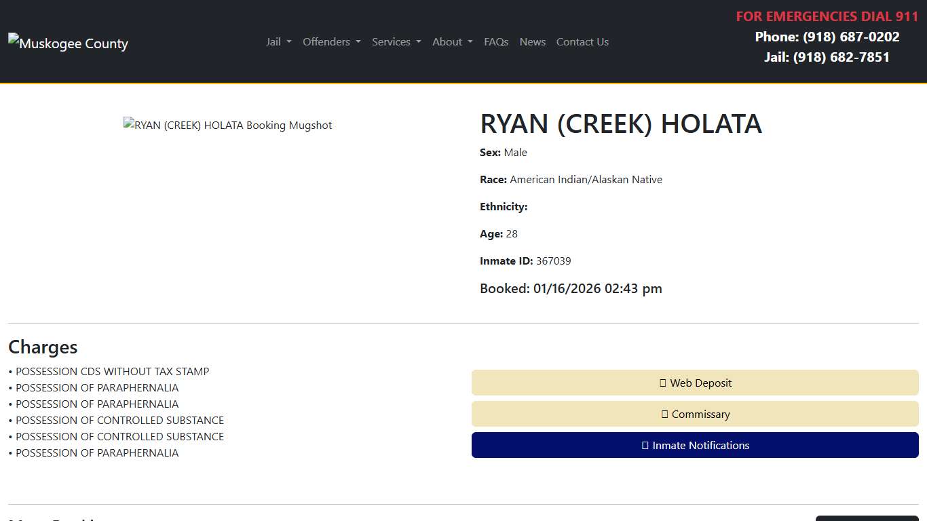Click the Muskogee County logo
The height and width of the screenshot is (521, 927).
click(68, 43)
